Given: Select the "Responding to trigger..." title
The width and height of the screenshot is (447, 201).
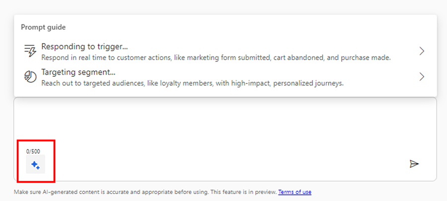Looking at the screenshot, I should click(x=85, y=46).
